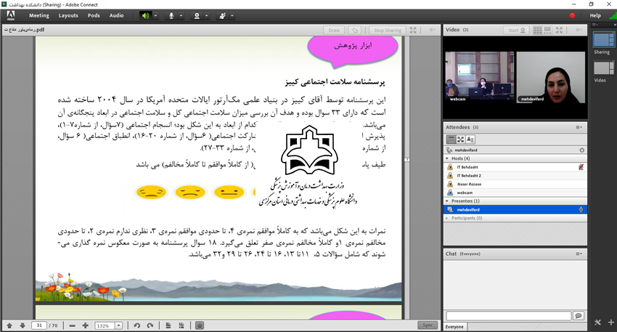Open the 132% zoom level dropdown
617x332 pixels.
(x=118, y=325)
